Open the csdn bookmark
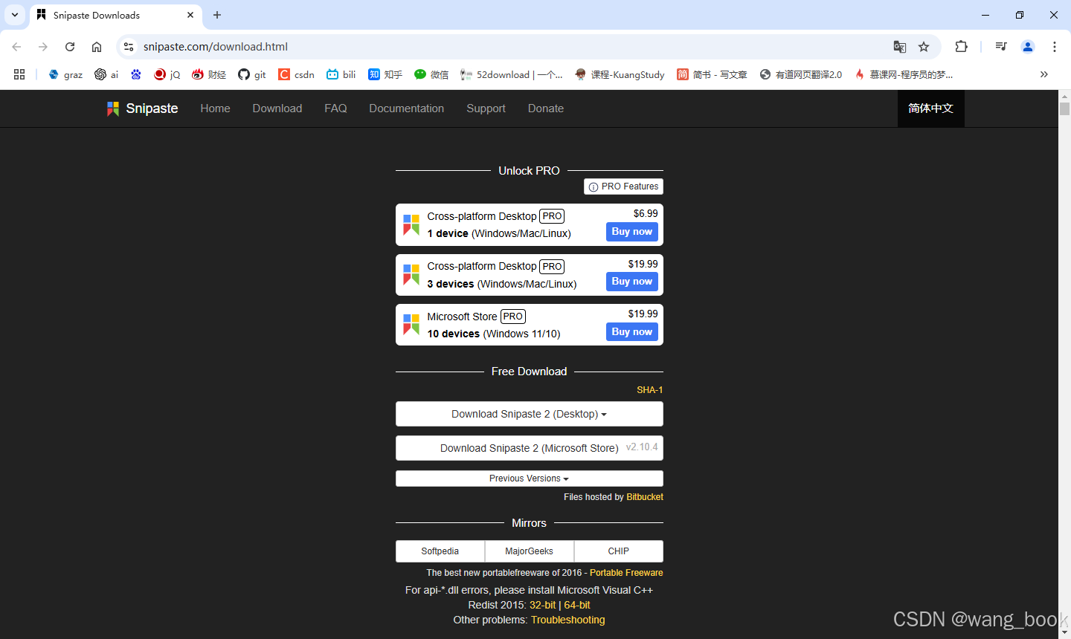The width and height of the screenshot is (1071, 639). click(x=296, y=74)
